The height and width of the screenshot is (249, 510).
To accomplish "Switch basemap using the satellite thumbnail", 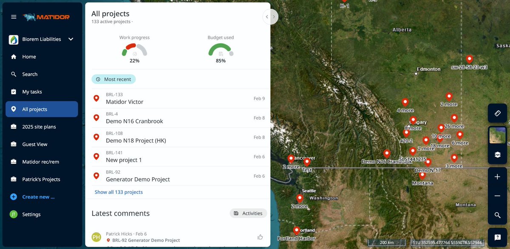I will tap(497, 135).
